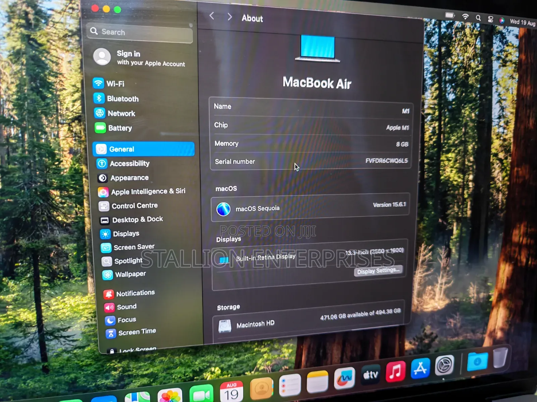
Task: Open Wi-Fi settings in sidebar
Action: click(x=109, y=83)
